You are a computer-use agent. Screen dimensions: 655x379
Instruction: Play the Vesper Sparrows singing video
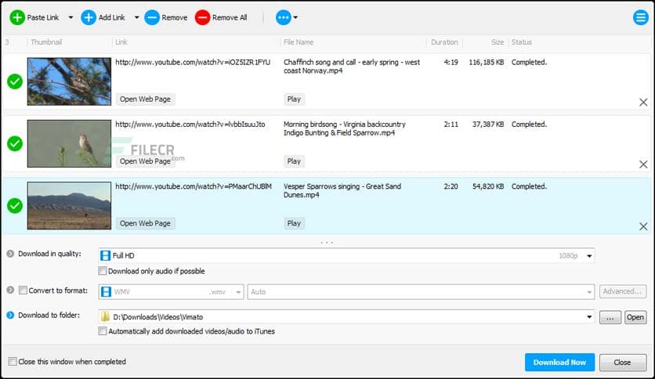click(294, 224)
